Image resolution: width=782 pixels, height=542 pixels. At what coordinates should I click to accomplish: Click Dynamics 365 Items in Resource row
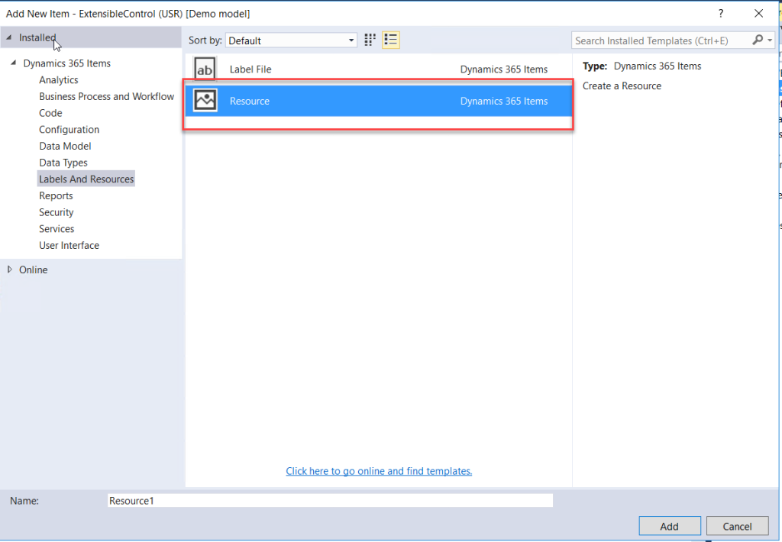[504, 101]
